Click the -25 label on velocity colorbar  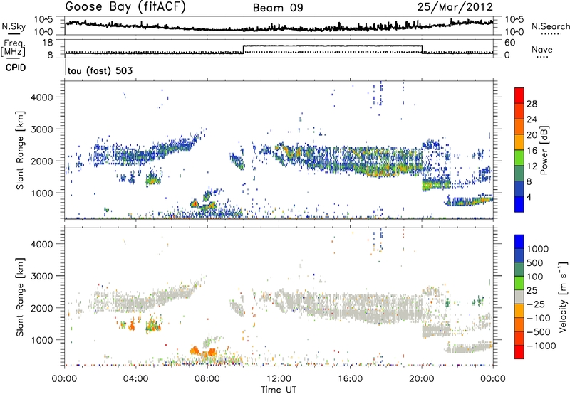point(536,304)
